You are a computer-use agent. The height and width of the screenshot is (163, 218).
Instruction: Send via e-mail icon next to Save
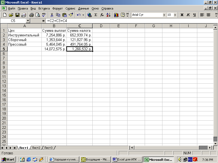tap(24, 15)
